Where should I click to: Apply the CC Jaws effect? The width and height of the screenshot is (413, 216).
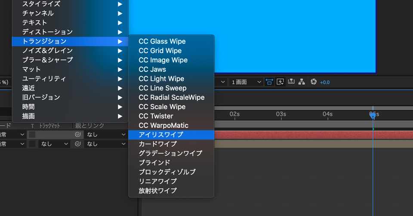[172, 69]
